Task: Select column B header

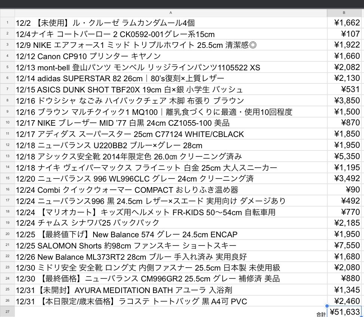Action: pyautogui.click(x=344, y=13)
